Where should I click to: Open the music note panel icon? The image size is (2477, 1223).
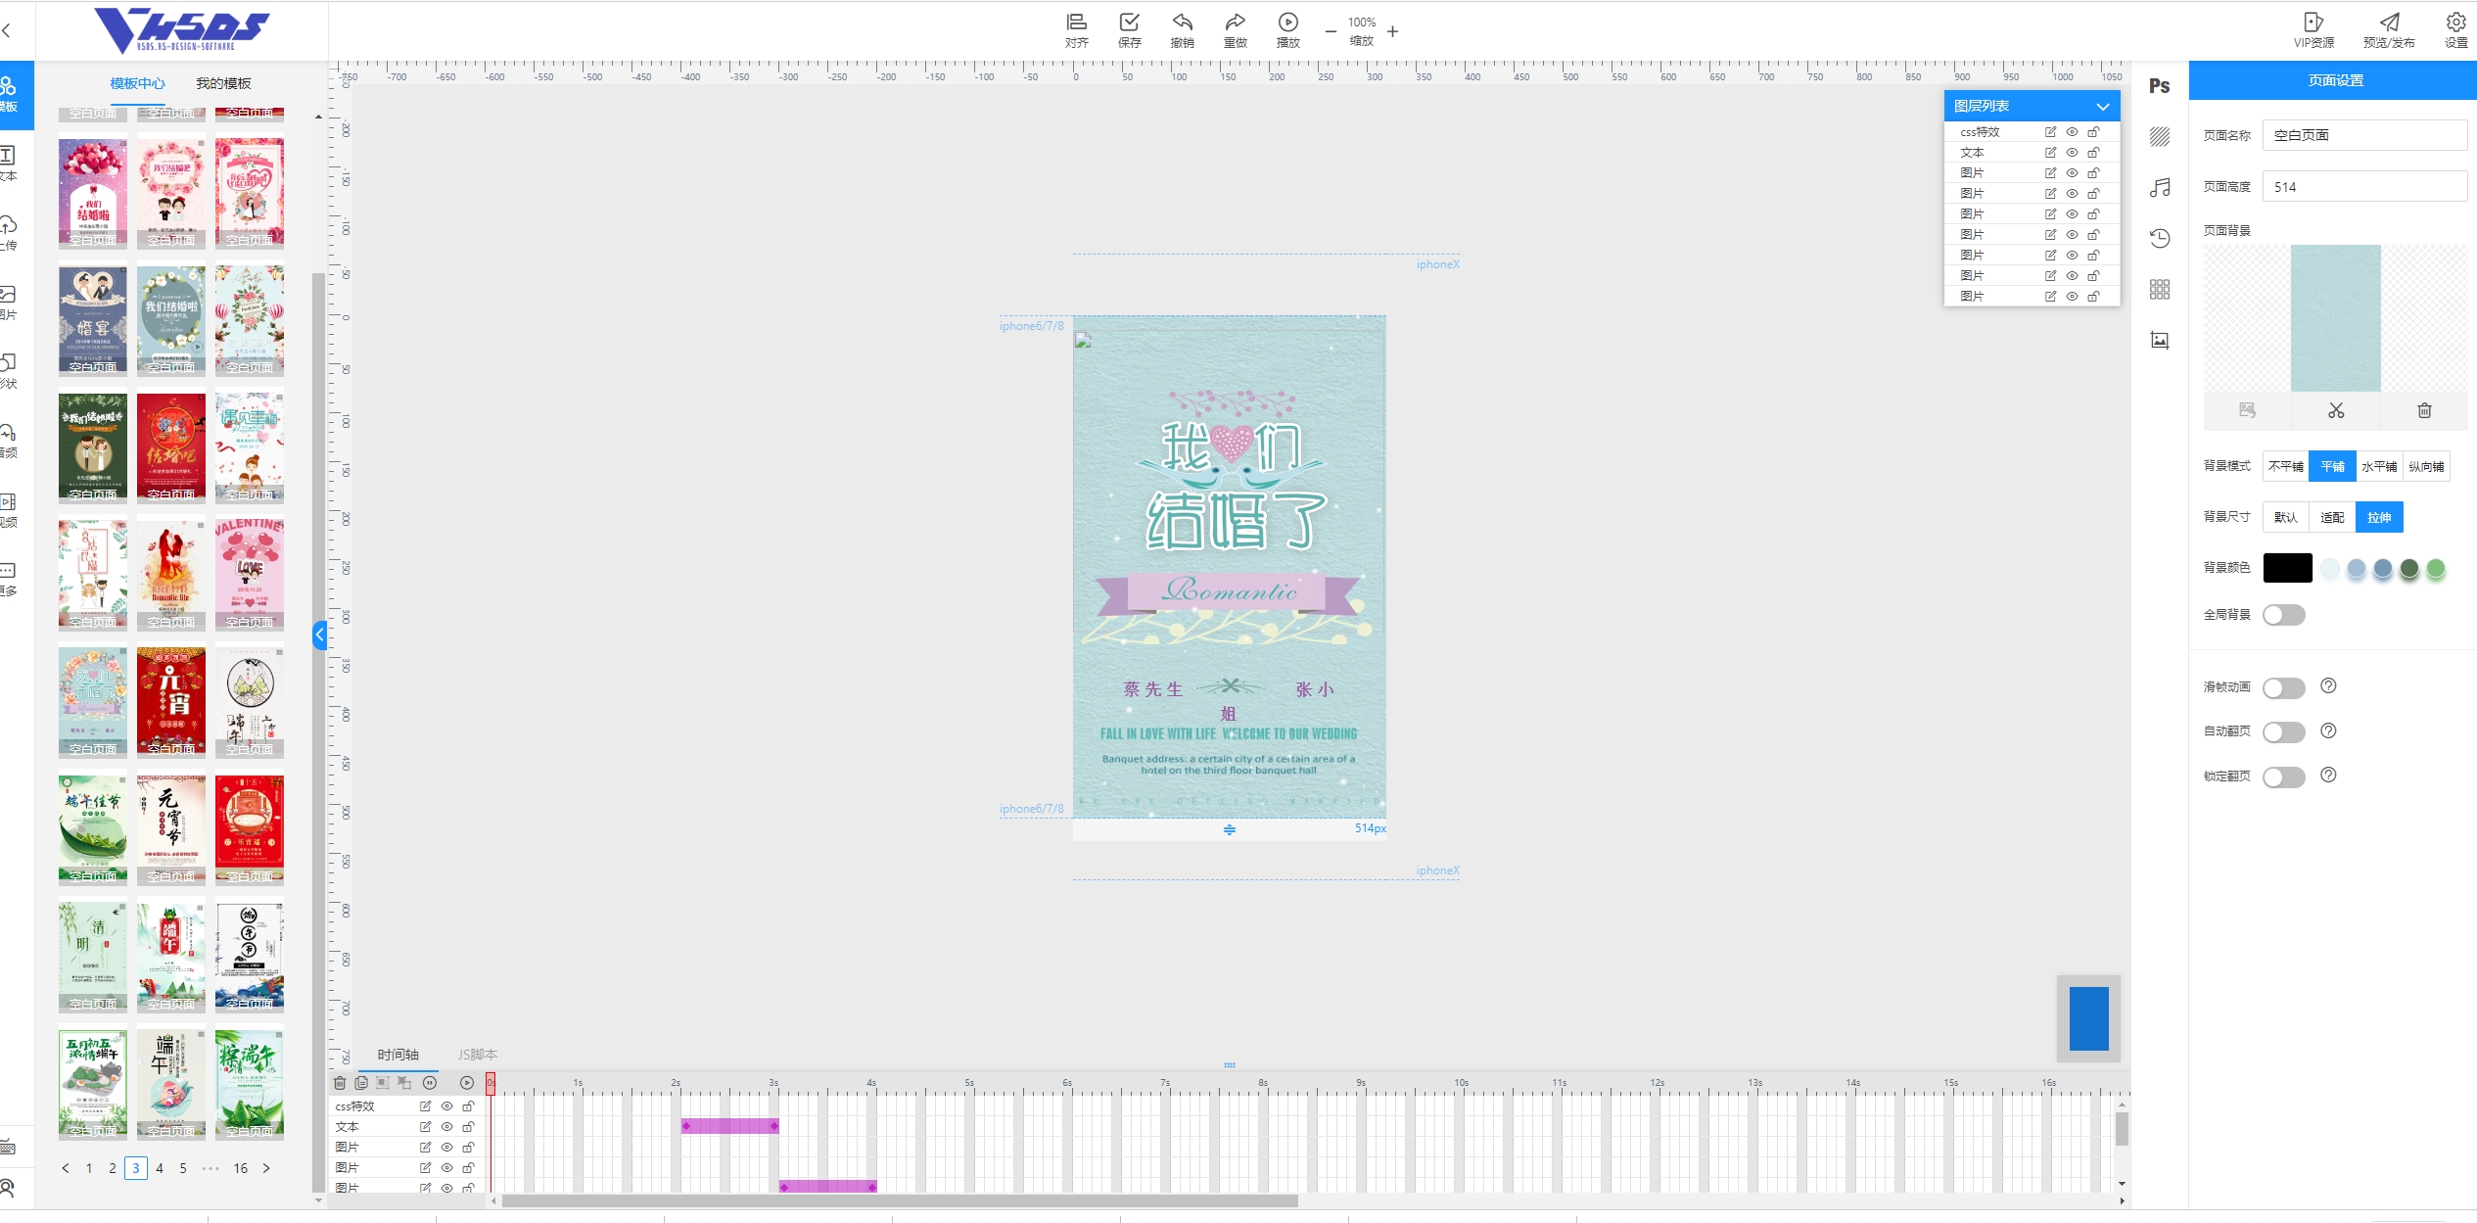[x=2159, y=187]
